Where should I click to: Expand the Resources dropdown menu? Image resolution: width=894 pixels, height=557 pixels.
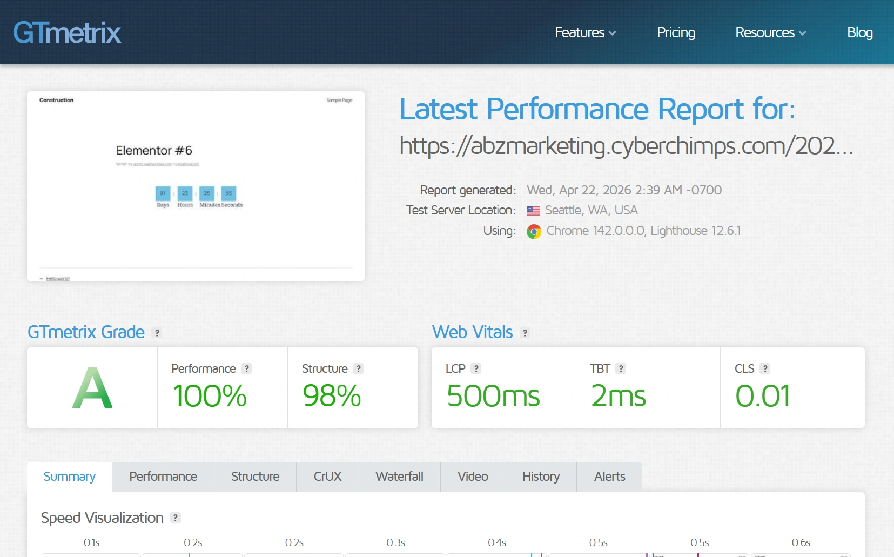tap(771, 33)
